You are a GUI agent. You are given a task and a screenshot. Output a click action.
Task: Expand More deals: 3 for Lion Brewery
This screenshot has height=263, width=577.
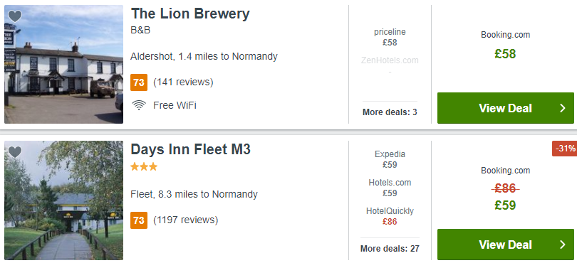(x=390, y=112)
